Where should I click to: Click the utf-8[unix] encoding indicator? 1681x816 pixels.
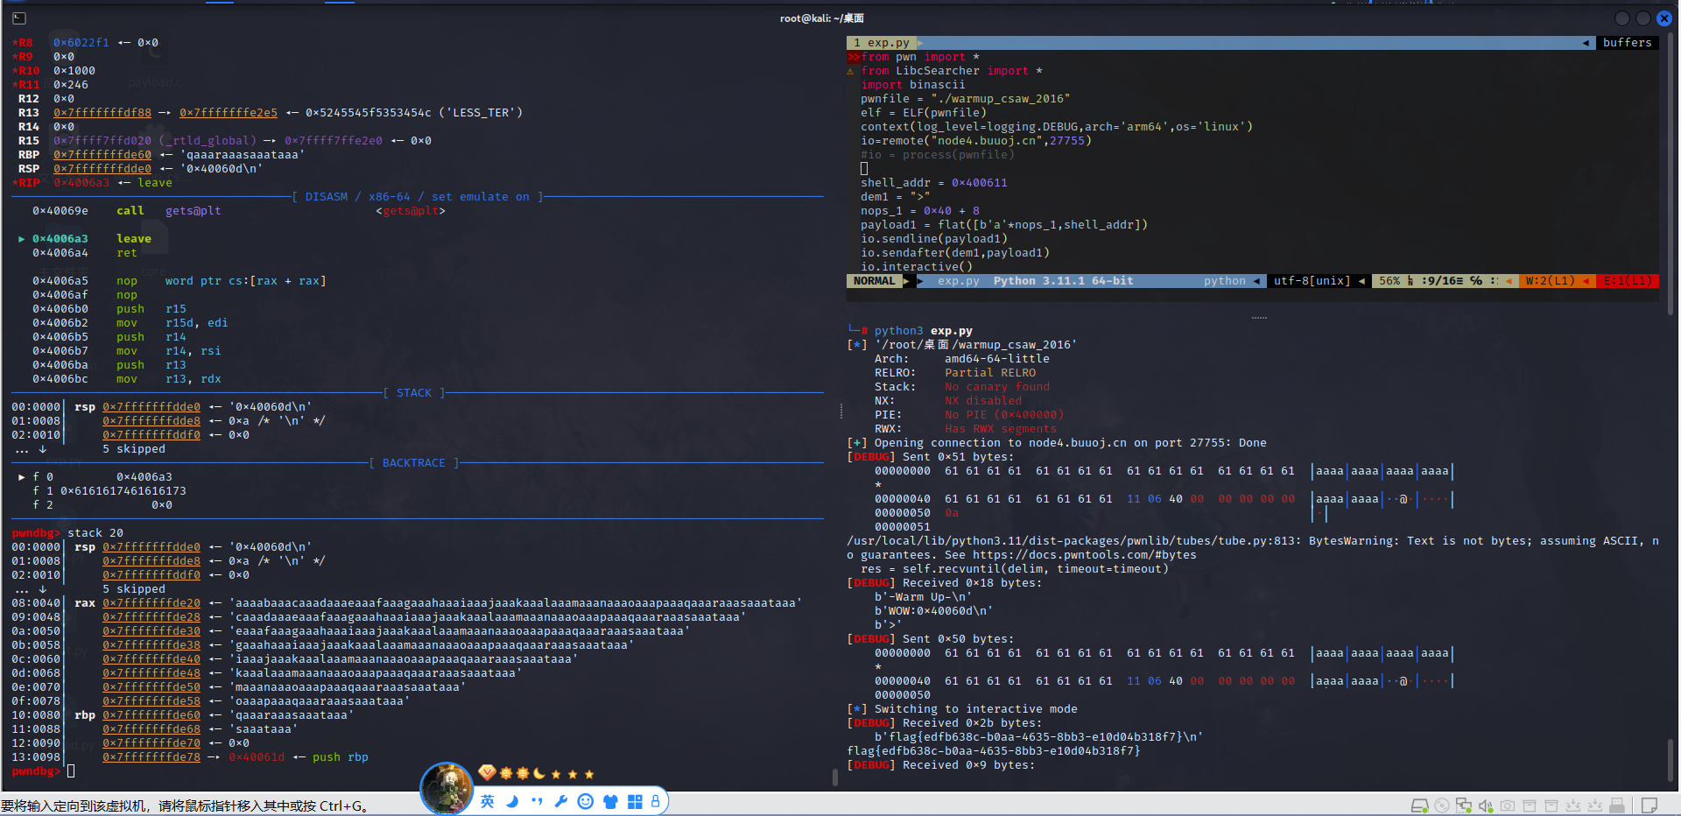1312,281
